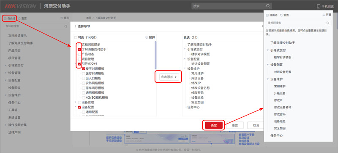The width and height of the screenshot is (338, 153).
Task: Click the magnifier icon in the top search bar
Action: click(x=268, y=6)
